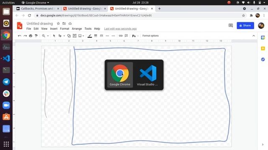Select Visual Studio Code in the app switcher

point(147,75)
